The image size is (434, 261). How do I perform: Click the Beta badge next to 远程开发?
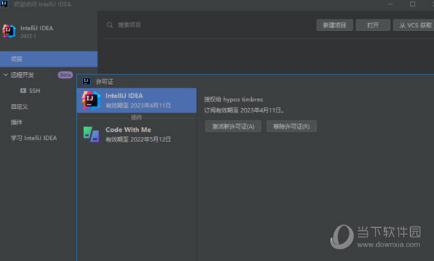65,75
